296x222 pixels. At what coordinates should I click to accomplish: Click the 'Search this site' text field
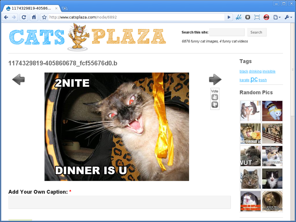click(x=227, y=32)
